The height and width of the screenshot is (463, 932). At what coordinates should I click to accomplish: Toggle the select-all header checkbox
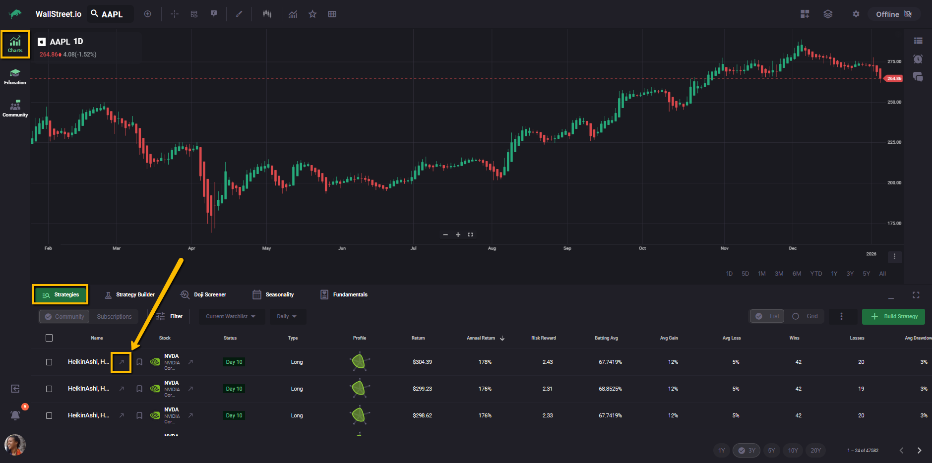coord(49,338)
